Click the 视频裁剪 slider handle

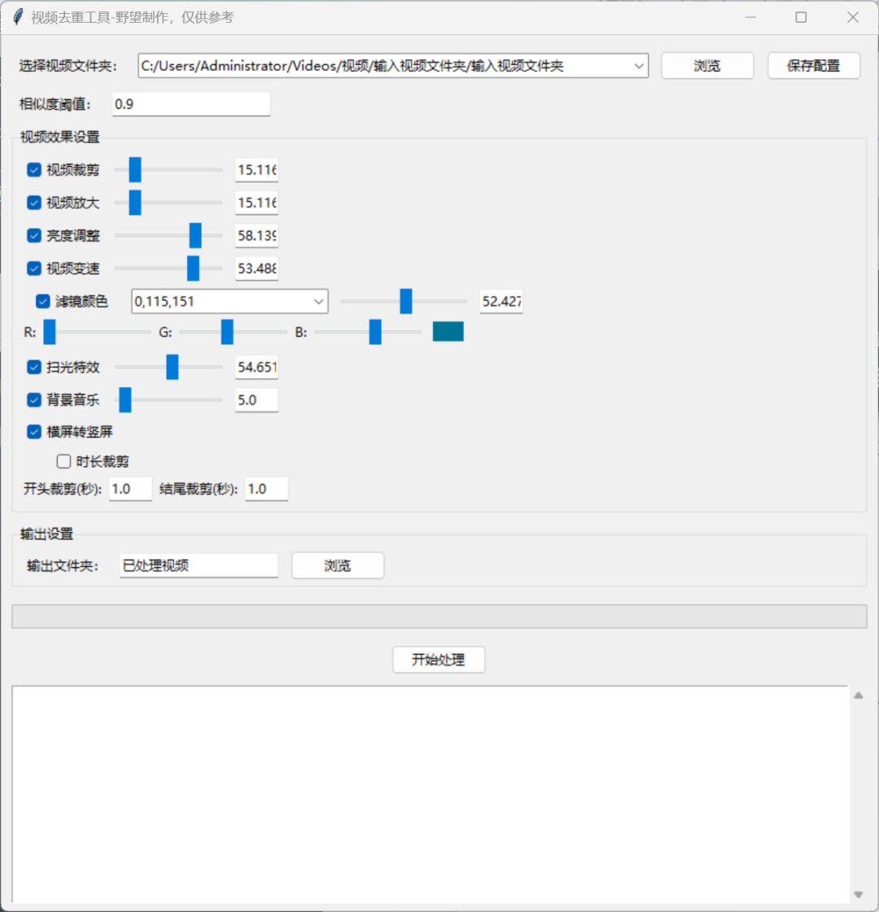pyautogui.click(x=135, y=170)
